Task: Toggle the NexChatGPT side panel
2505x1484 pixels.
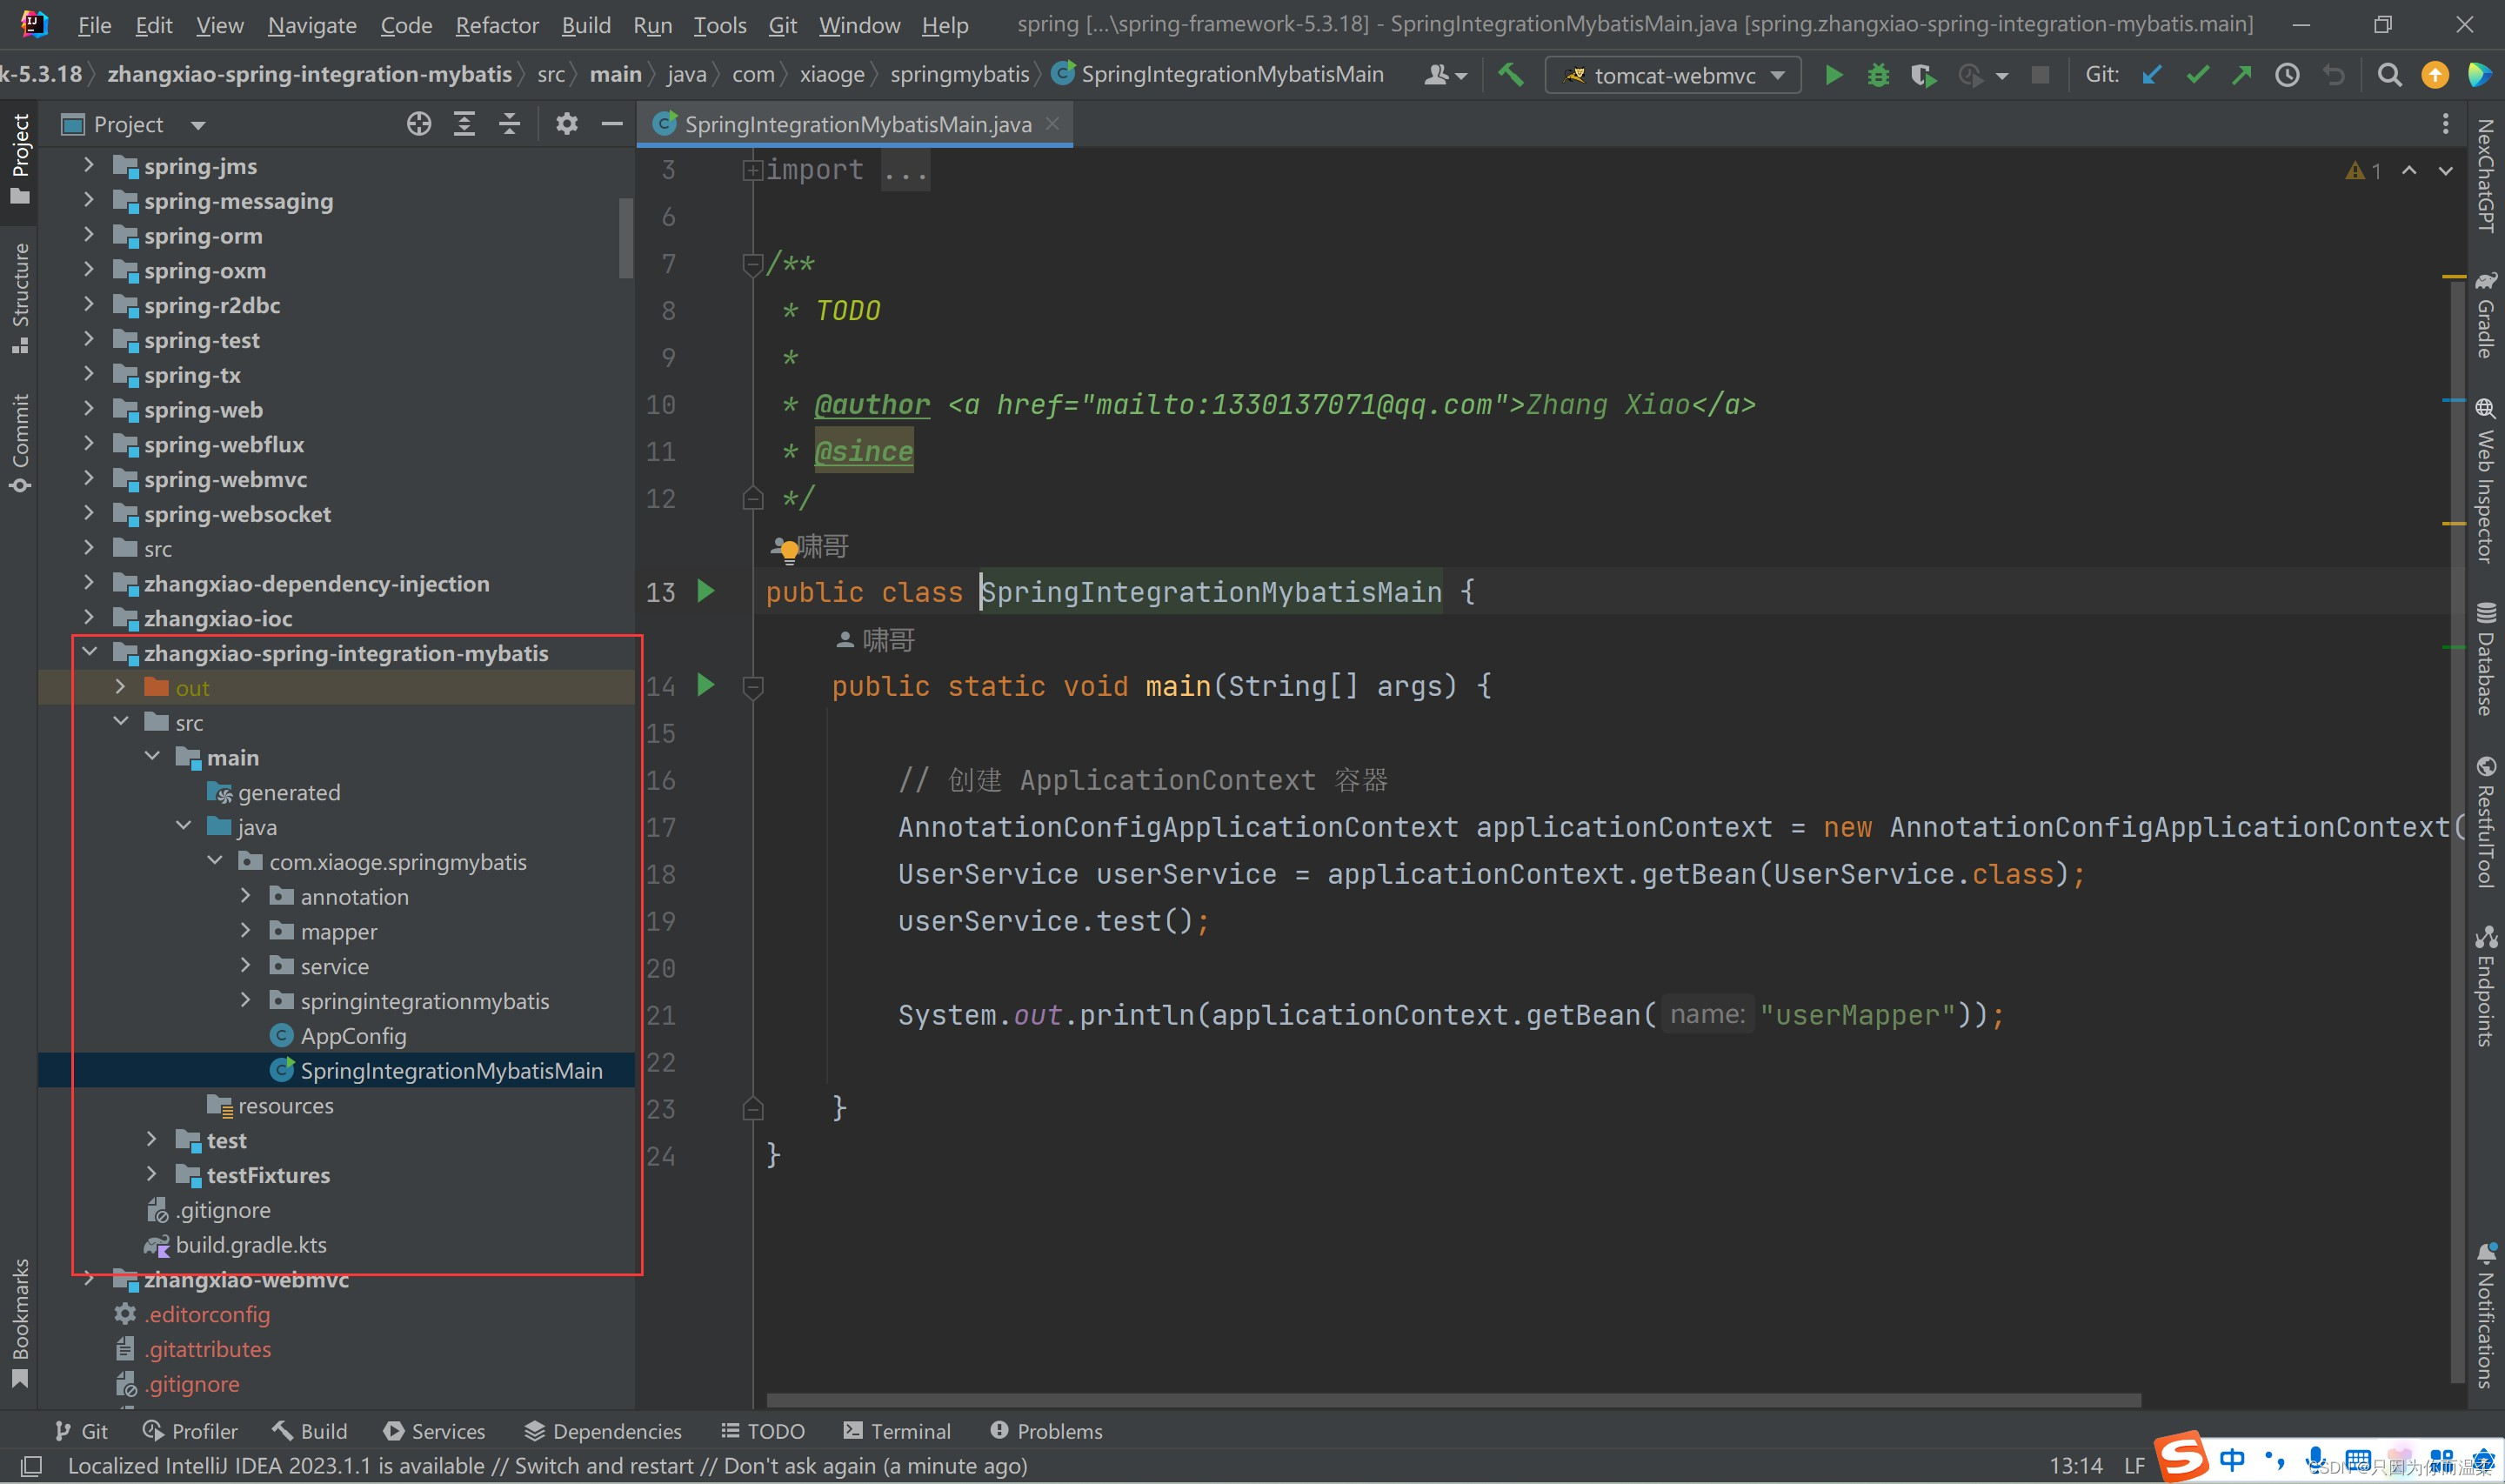Action: [x=2485, y=175]
